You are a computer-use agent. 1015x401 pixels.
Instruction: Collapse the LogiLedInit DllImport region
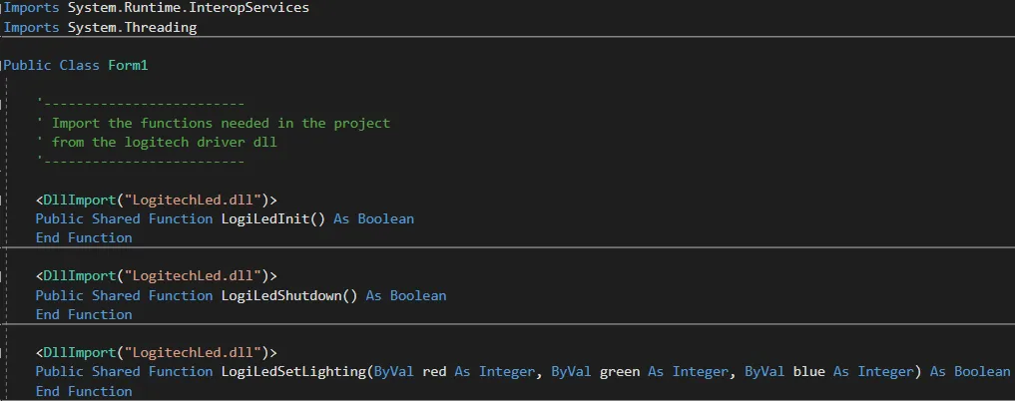[3, 200]
